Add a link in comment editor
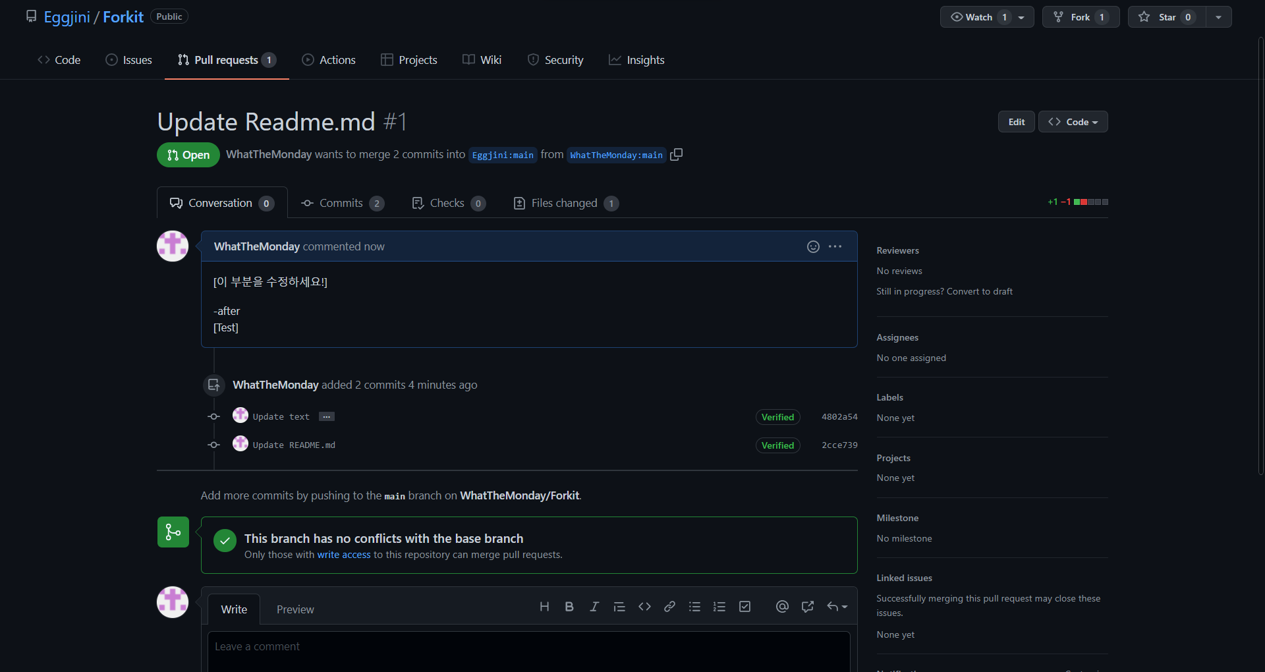 tap(669, 607)
